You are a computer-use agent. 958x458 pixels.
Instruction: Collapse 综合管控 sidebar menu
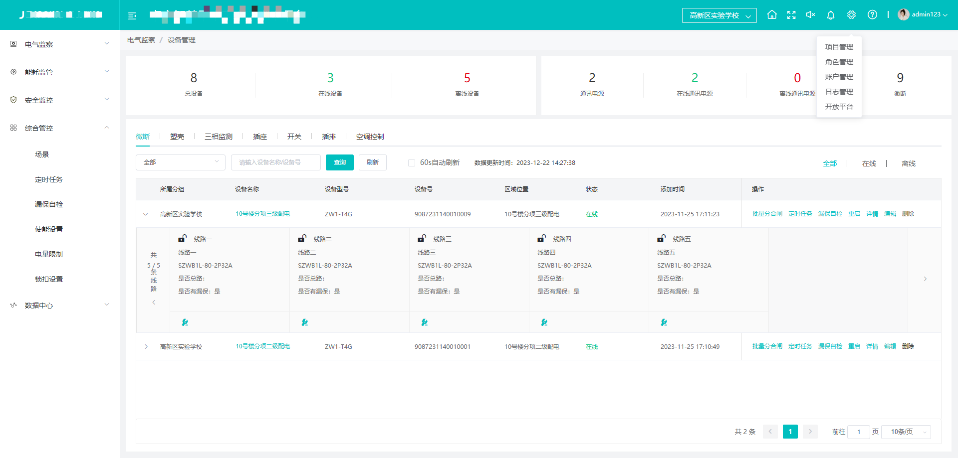point(107,127)
